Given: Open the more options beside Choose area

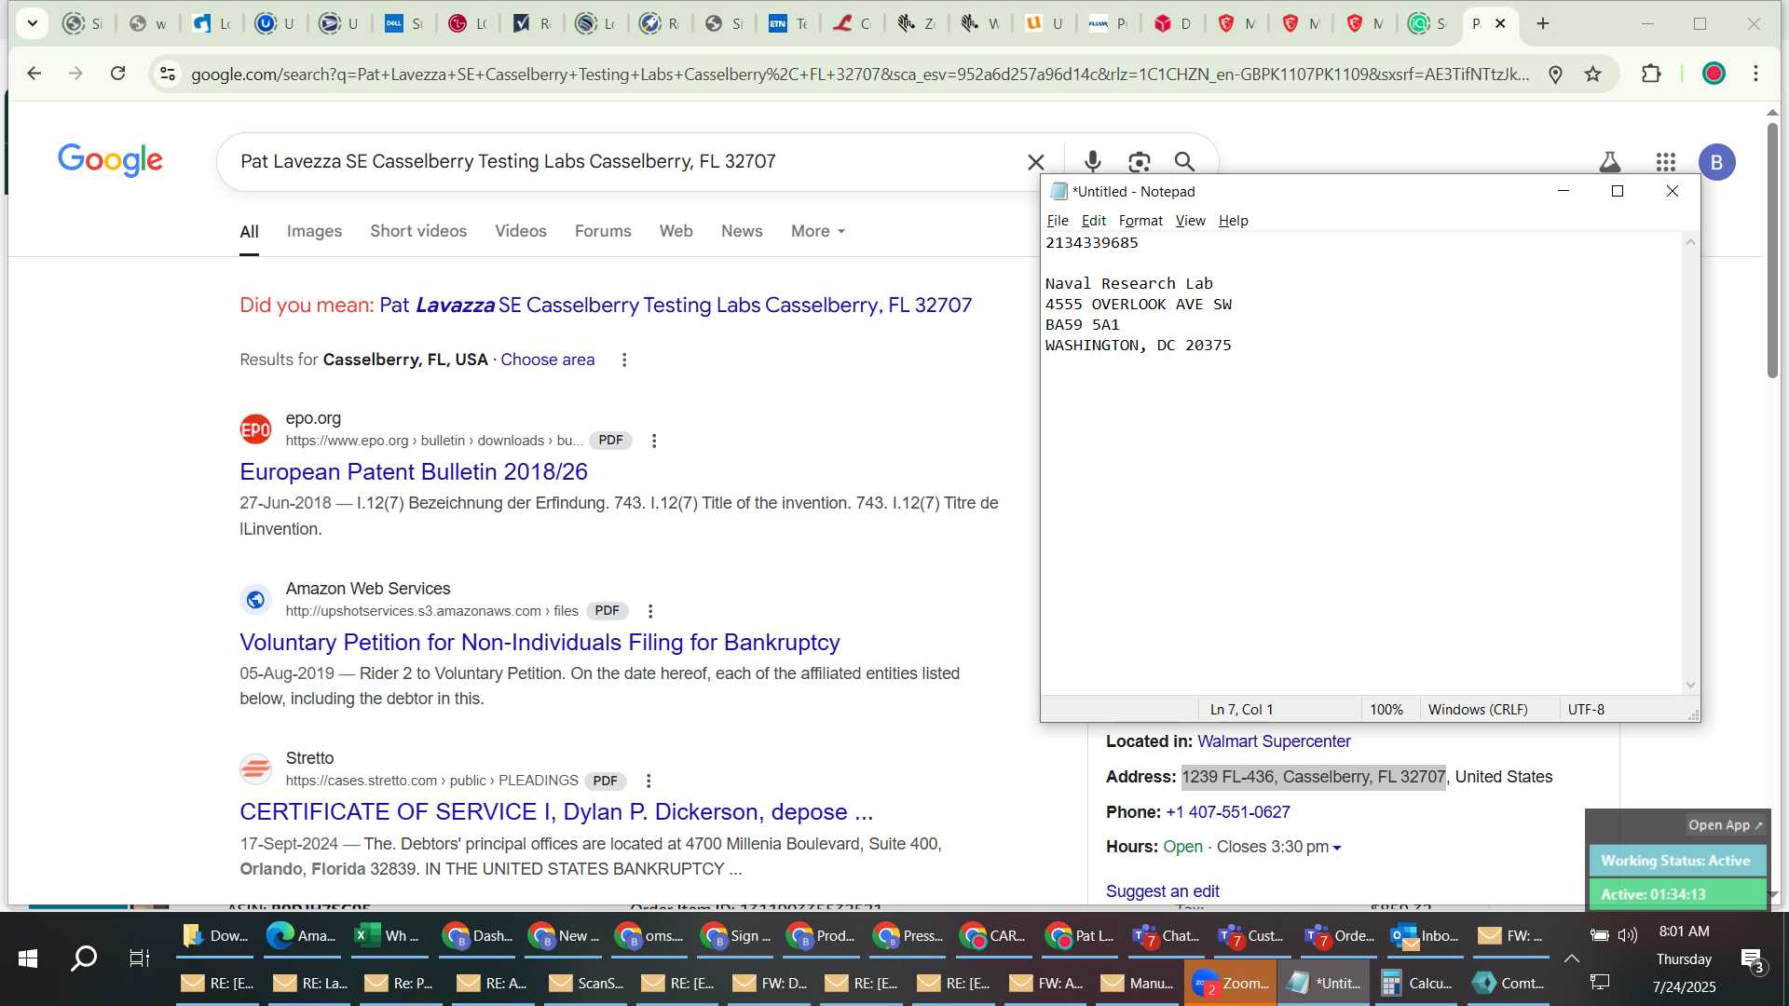Looking at the screenshot, I should (x=624, y=360).
